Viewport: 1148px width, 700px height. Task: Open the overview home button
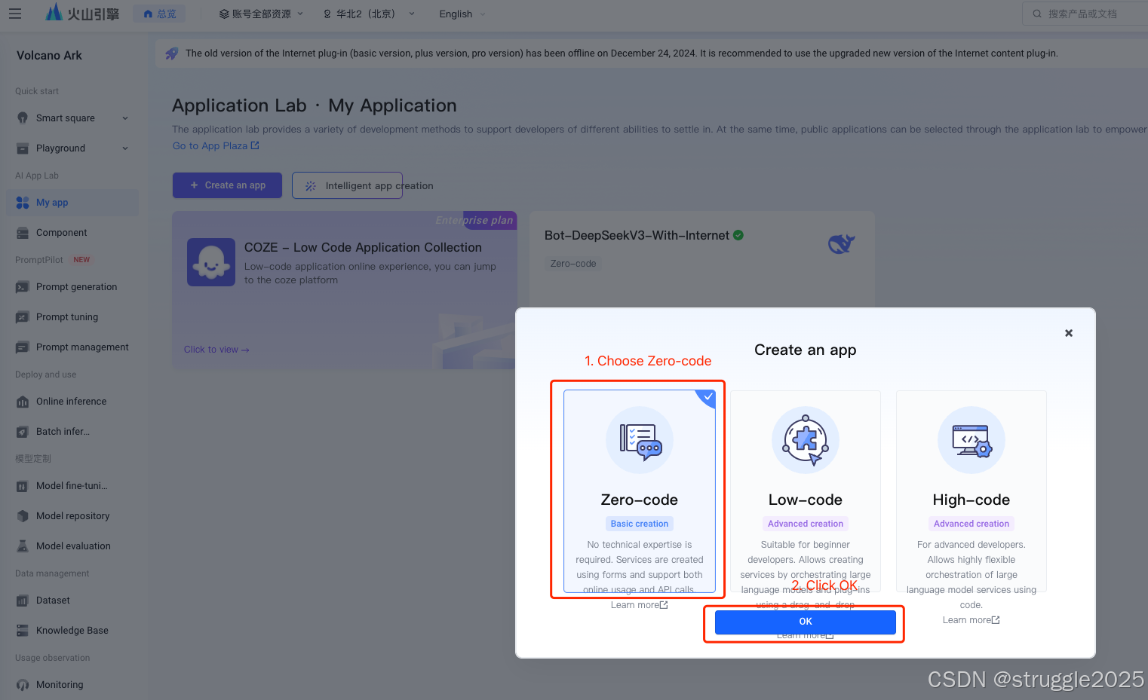(x=159, y=14)
